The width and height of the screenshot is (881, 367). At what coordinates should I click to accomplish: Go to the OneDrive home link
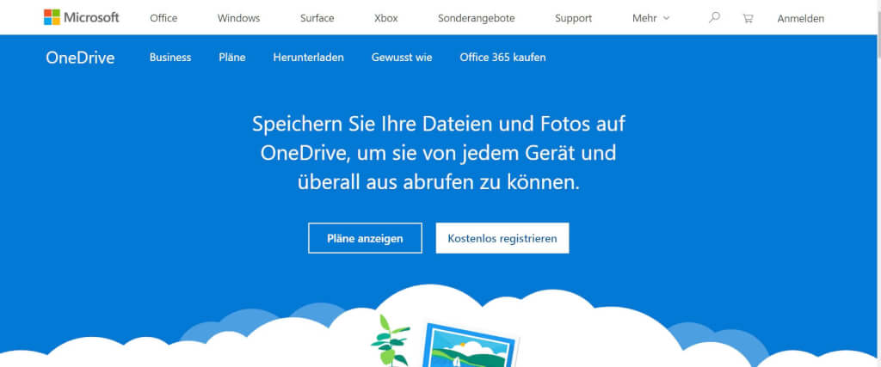tap(80, 58)
